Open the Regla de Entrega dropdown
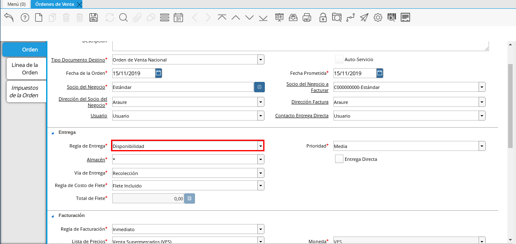 tap(260, 146)
